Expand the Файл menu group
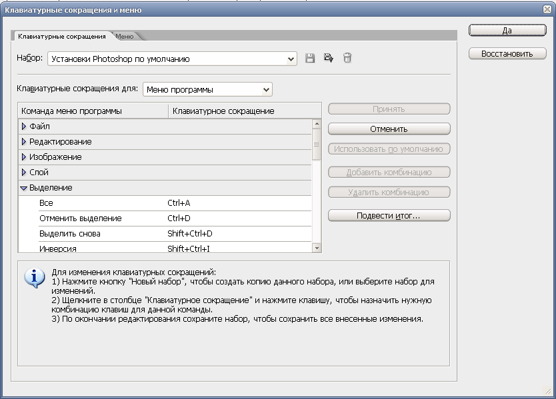Viewport: 556px width, 399px height. (24, 126)
